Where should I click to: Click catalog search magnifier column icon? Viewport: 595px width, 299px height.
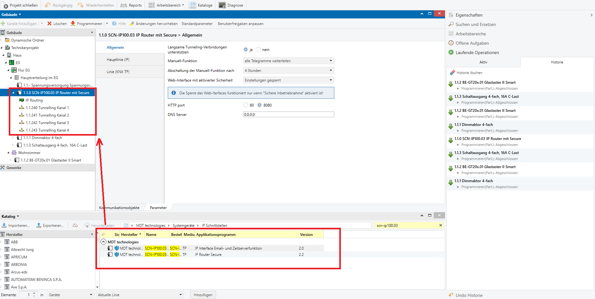pyautogui.click(x=103, y=234)
